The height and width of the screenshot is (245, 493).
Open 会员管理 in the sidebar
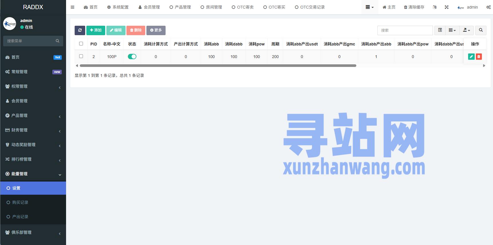point(33,101)
